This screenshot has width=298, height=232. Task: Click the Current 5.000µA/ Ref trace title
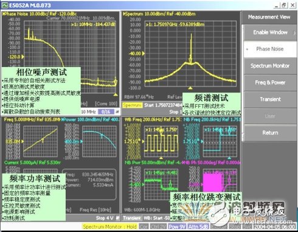[32, 163]
